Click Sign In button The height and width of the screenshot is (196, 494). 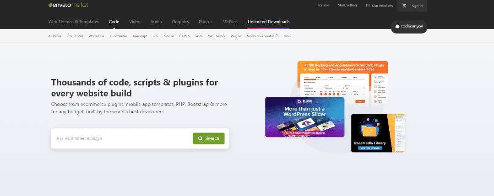click(417, 5)
